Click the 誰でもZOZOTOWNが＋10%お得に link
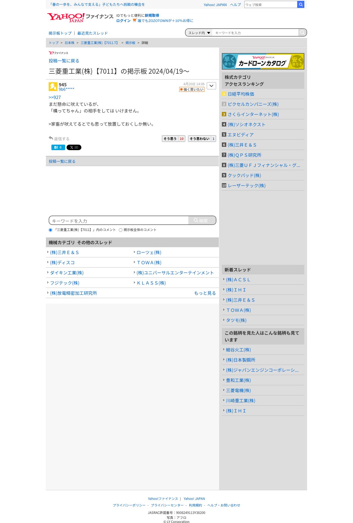This screenshot has width=353, height=523. (x=166, y=21)
